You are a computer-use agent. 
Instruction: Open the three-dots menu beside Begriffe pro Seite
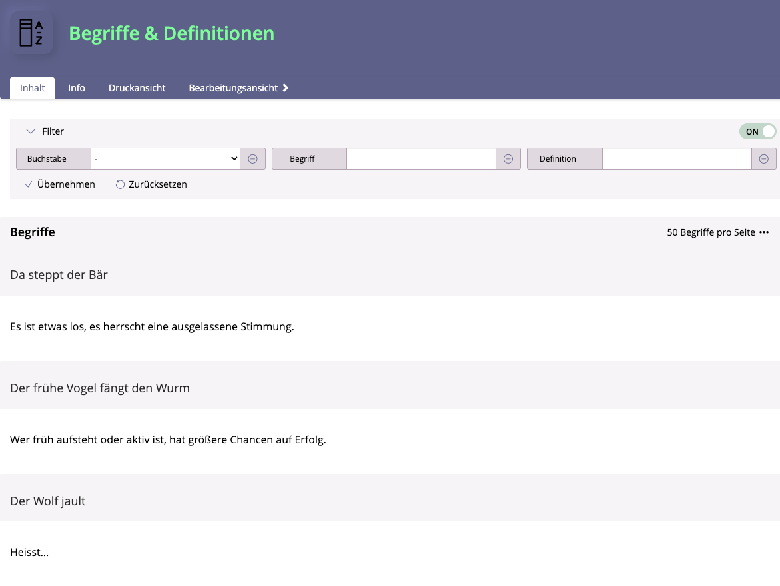point(764,232)
